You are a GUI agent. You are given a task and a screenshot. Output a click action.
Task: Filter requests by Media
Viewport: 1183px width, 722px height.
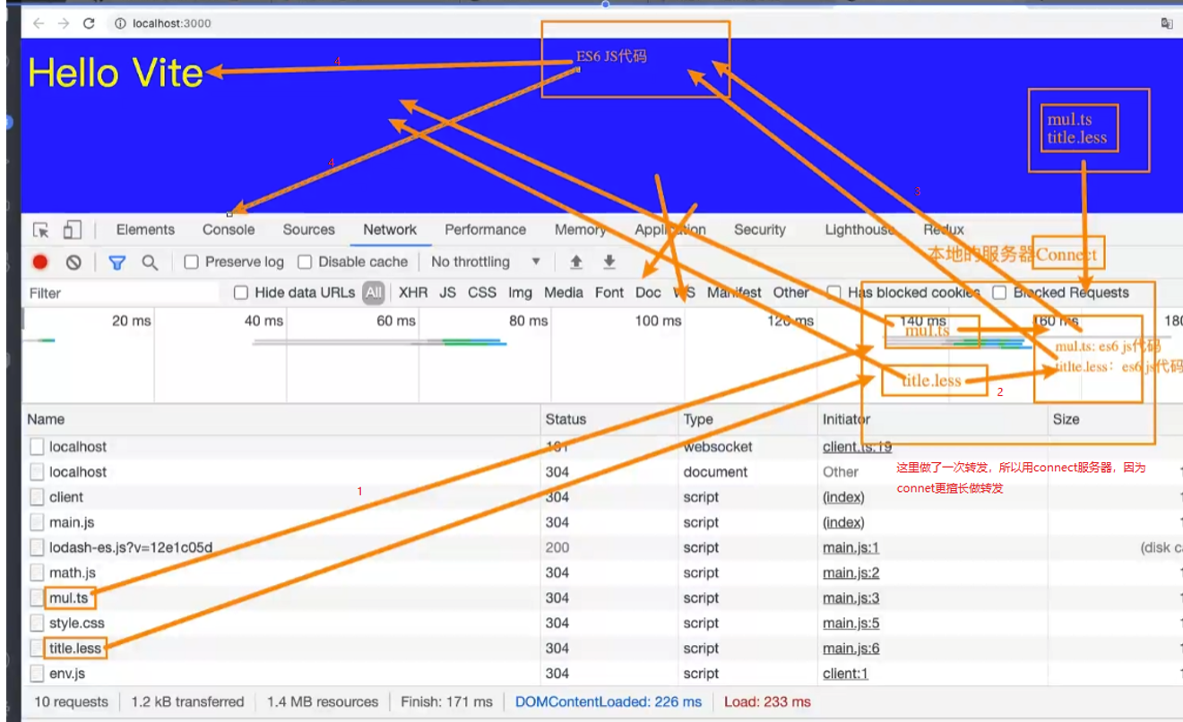[563, 293]
